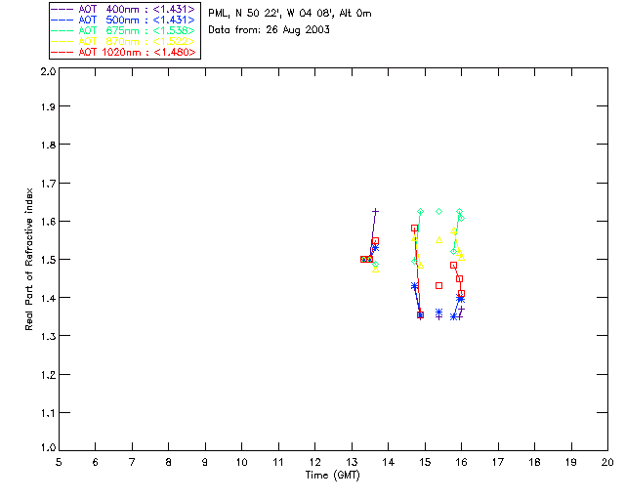The width and height of the screenshot is (625, 500).
Task: Click the x-axis tick label 16
Action: pos(461,462)
